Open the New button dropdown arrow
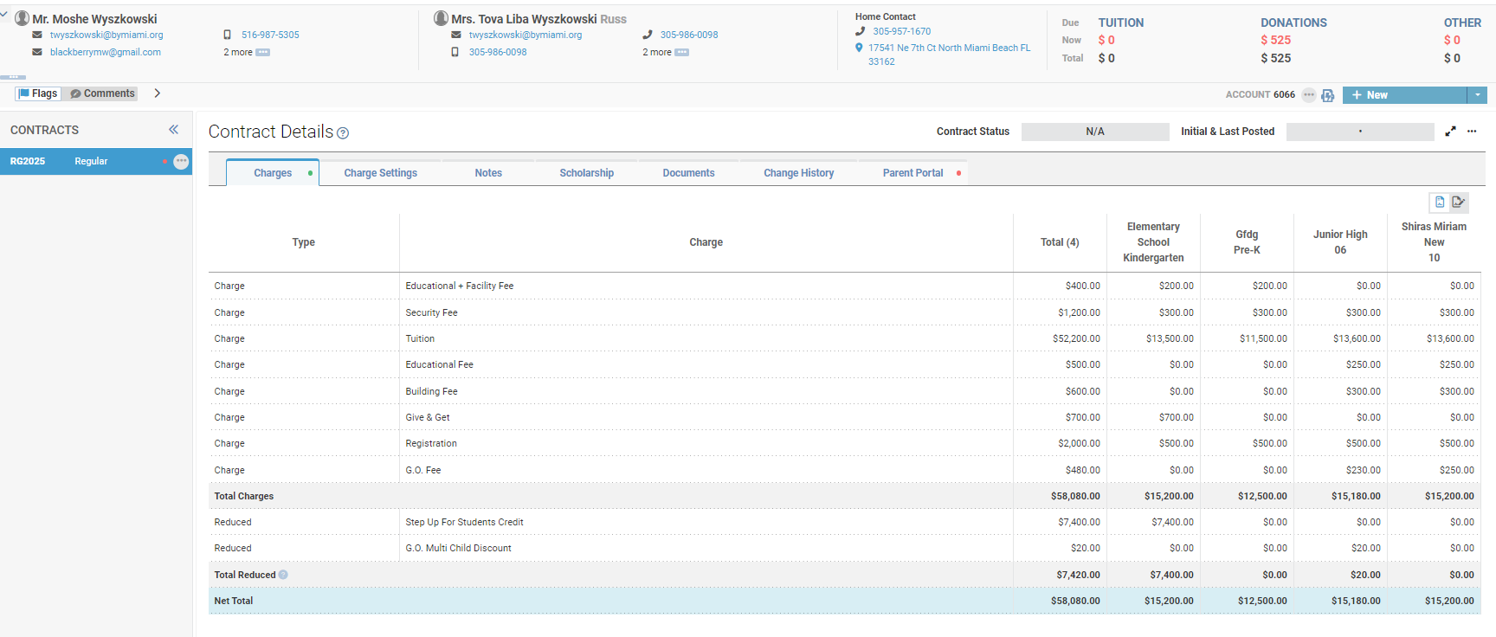Screen dimensions: 1496x637 pos(1478,95)
